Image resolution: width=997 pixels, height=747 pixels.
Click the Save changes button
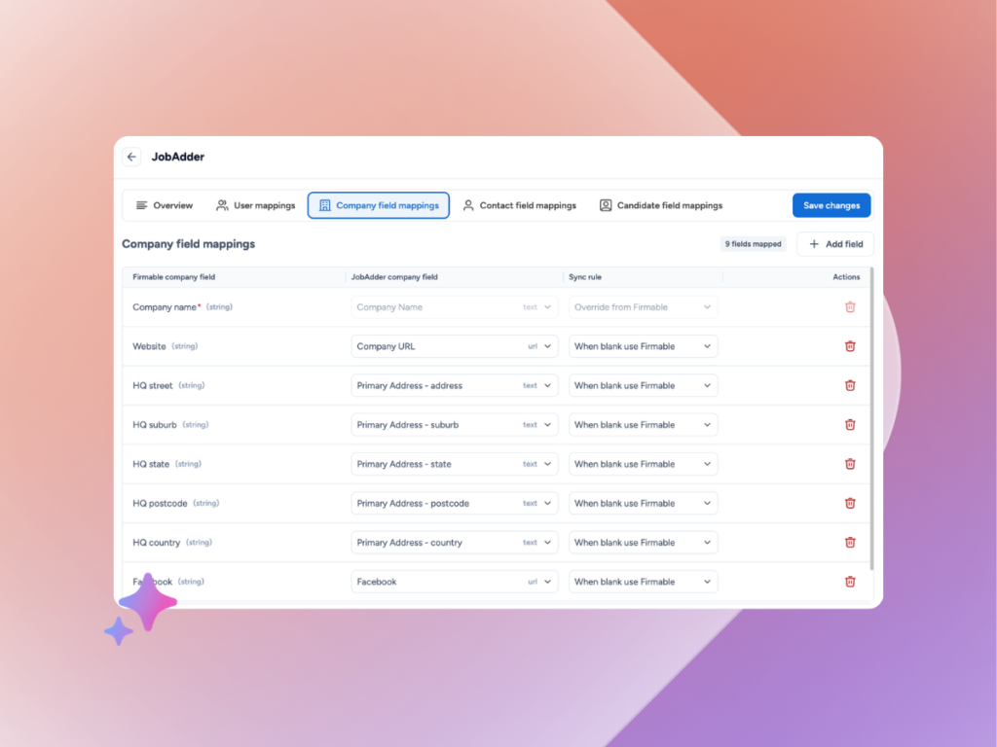click(x=831, y=205)
